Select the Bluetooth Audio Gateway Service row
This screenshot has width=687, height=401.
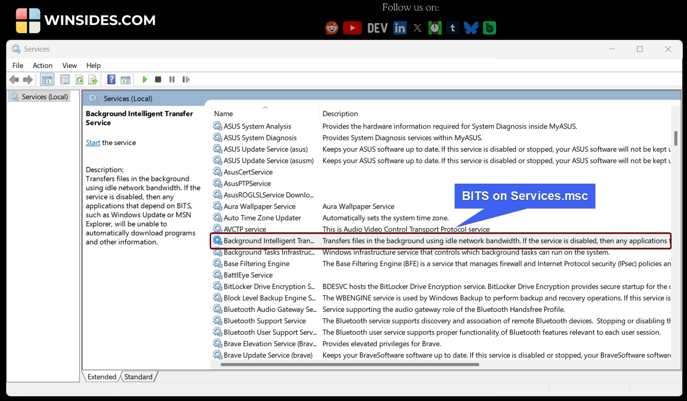(441, 309)
